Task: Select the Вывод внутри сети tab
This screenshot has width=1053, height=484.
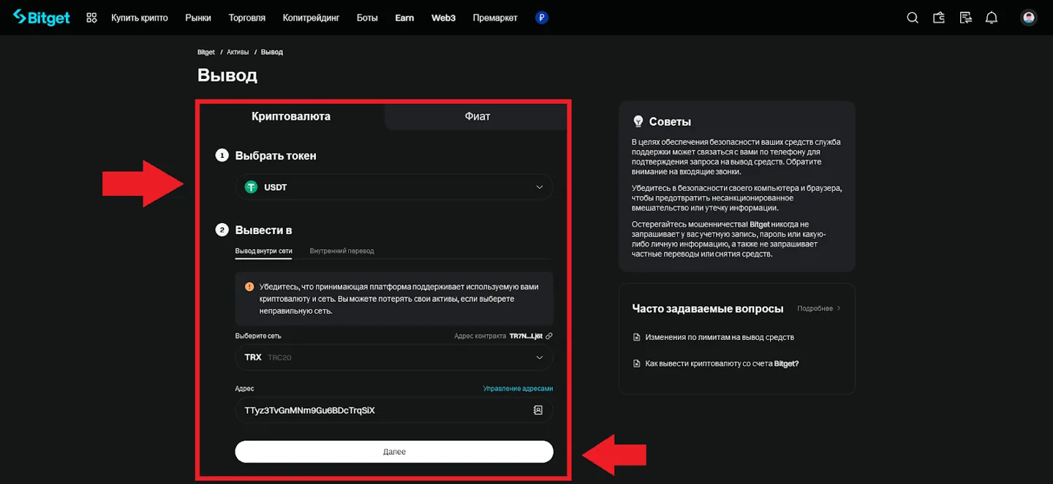Action: 264,251
